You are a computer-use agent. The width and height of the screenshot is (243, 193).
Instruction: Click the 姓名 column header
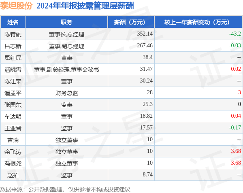tap(13, 22)
